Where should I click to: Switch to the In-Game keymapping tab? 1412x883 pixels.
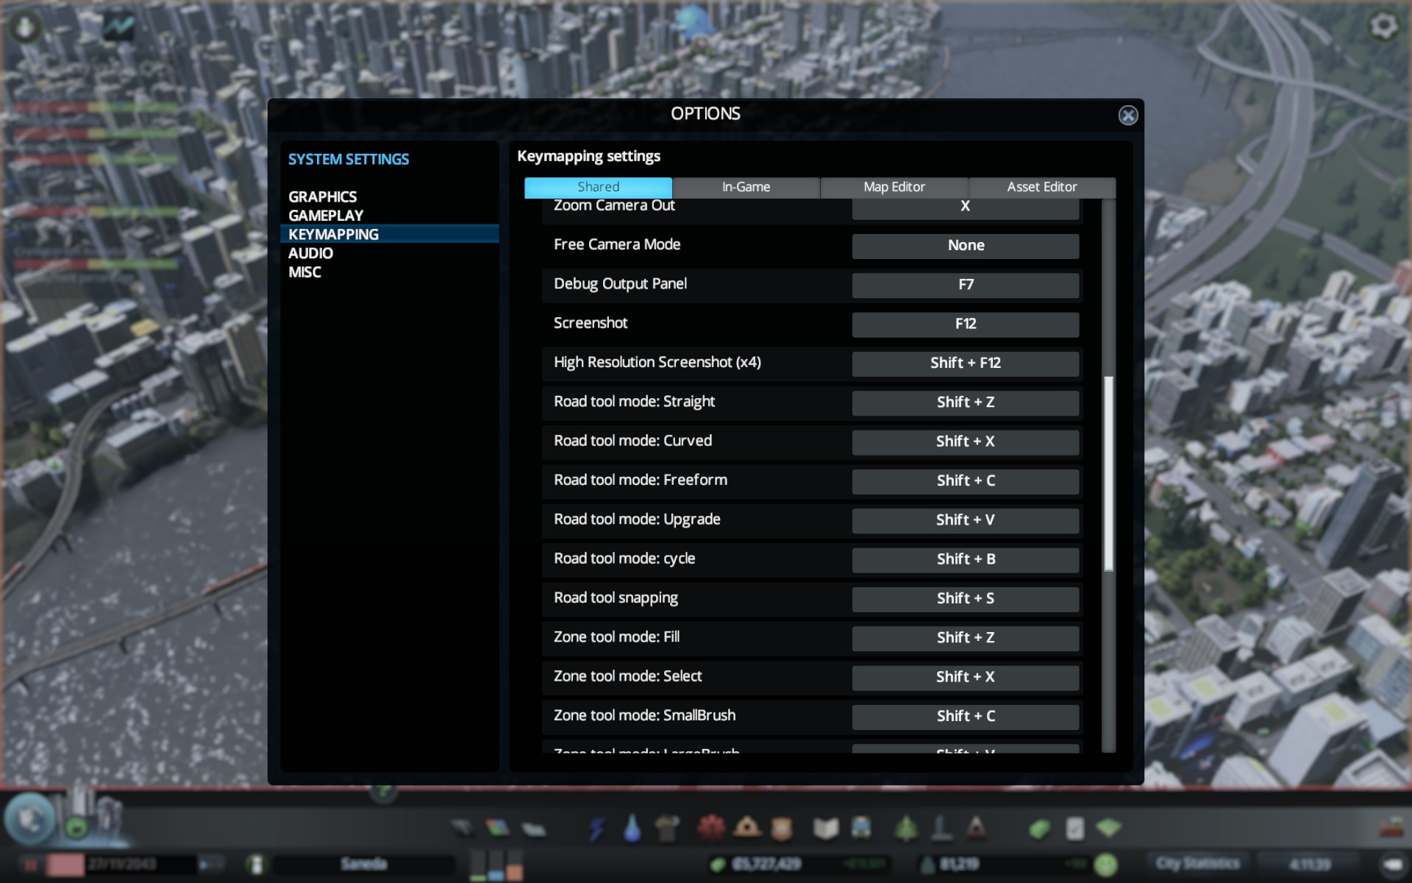(x=746, y=187)
